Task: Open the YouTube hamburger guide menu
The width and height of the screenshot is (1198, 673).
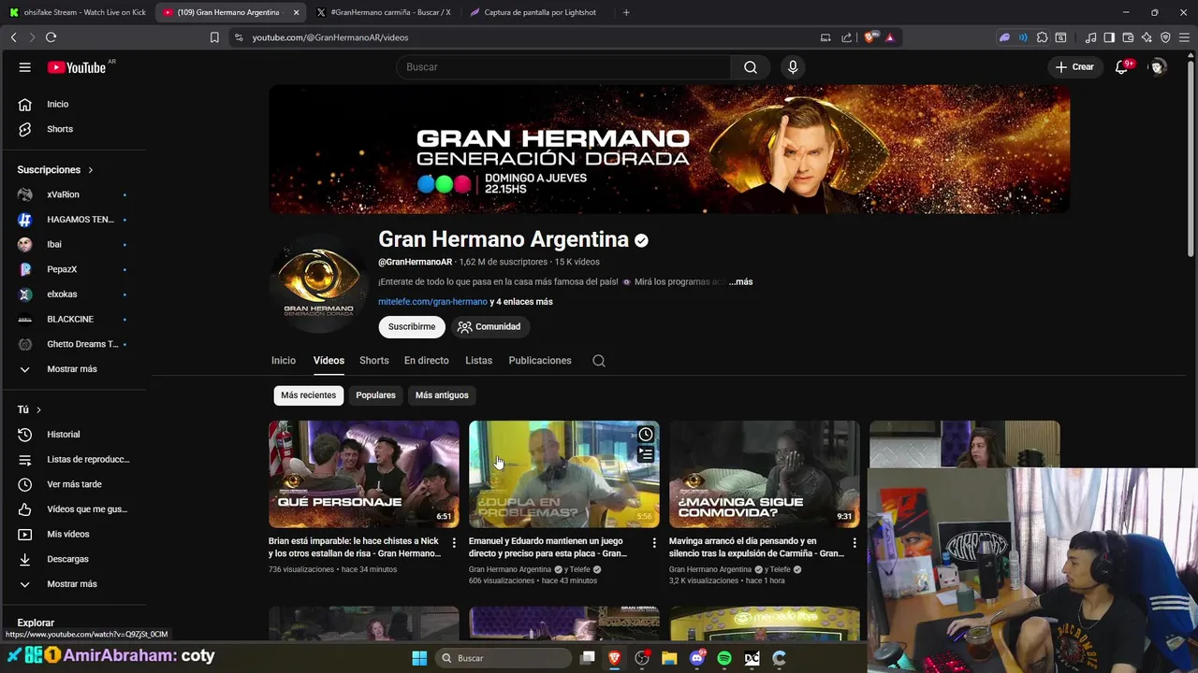Action: 25,67
